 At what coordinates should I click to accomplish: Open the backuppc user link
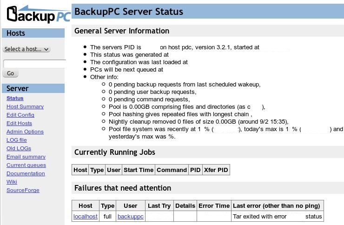(131, 217)
